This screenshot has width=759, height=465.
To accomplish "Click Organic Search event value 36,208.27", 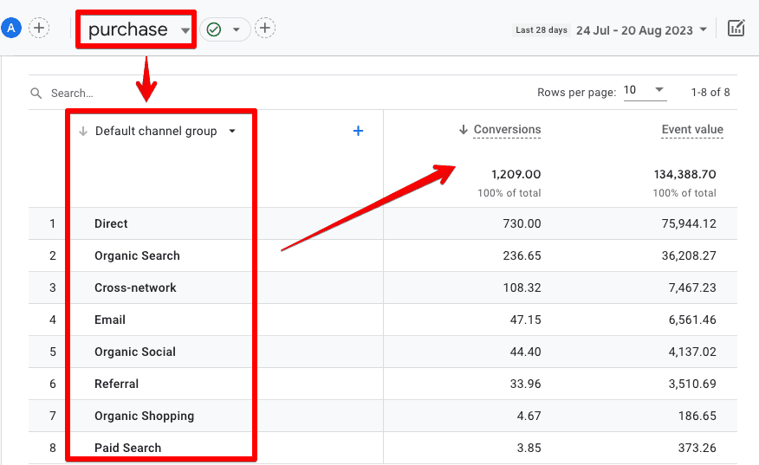I will 689,255.
